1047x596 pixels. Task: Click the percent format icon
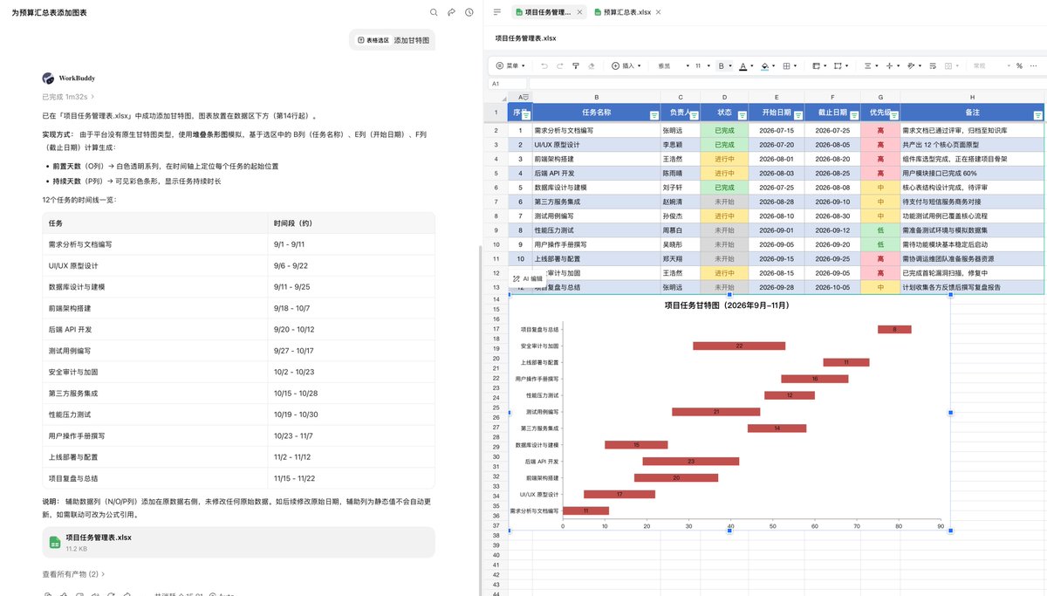tap(1019, 65)
